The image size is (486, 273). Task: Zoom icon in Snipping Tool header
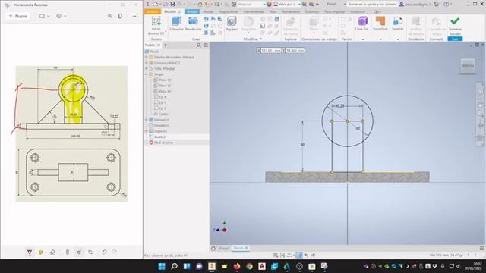point(109,16)
